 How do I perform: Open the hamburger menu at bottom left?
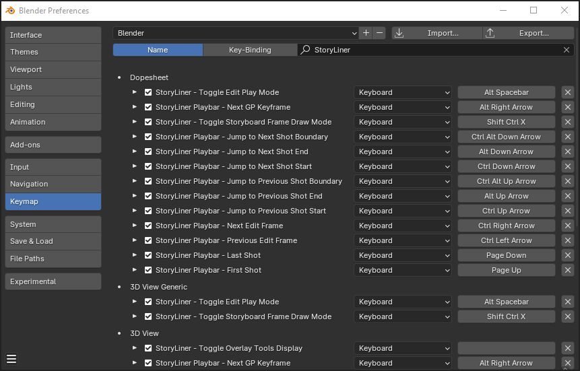11,359
